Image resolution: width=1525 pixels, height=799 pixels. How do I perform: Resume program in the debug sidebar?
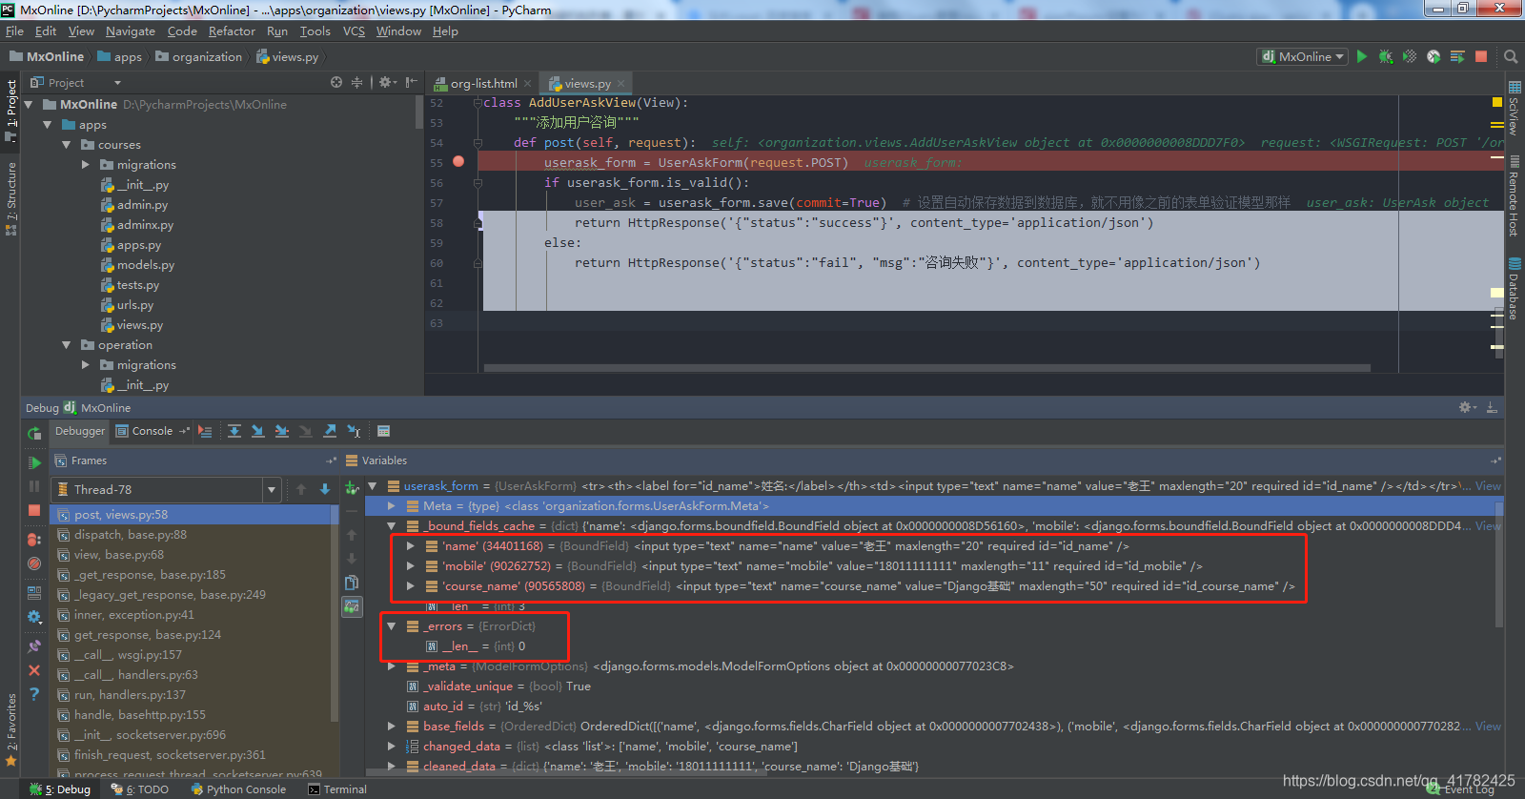point(34,462)
